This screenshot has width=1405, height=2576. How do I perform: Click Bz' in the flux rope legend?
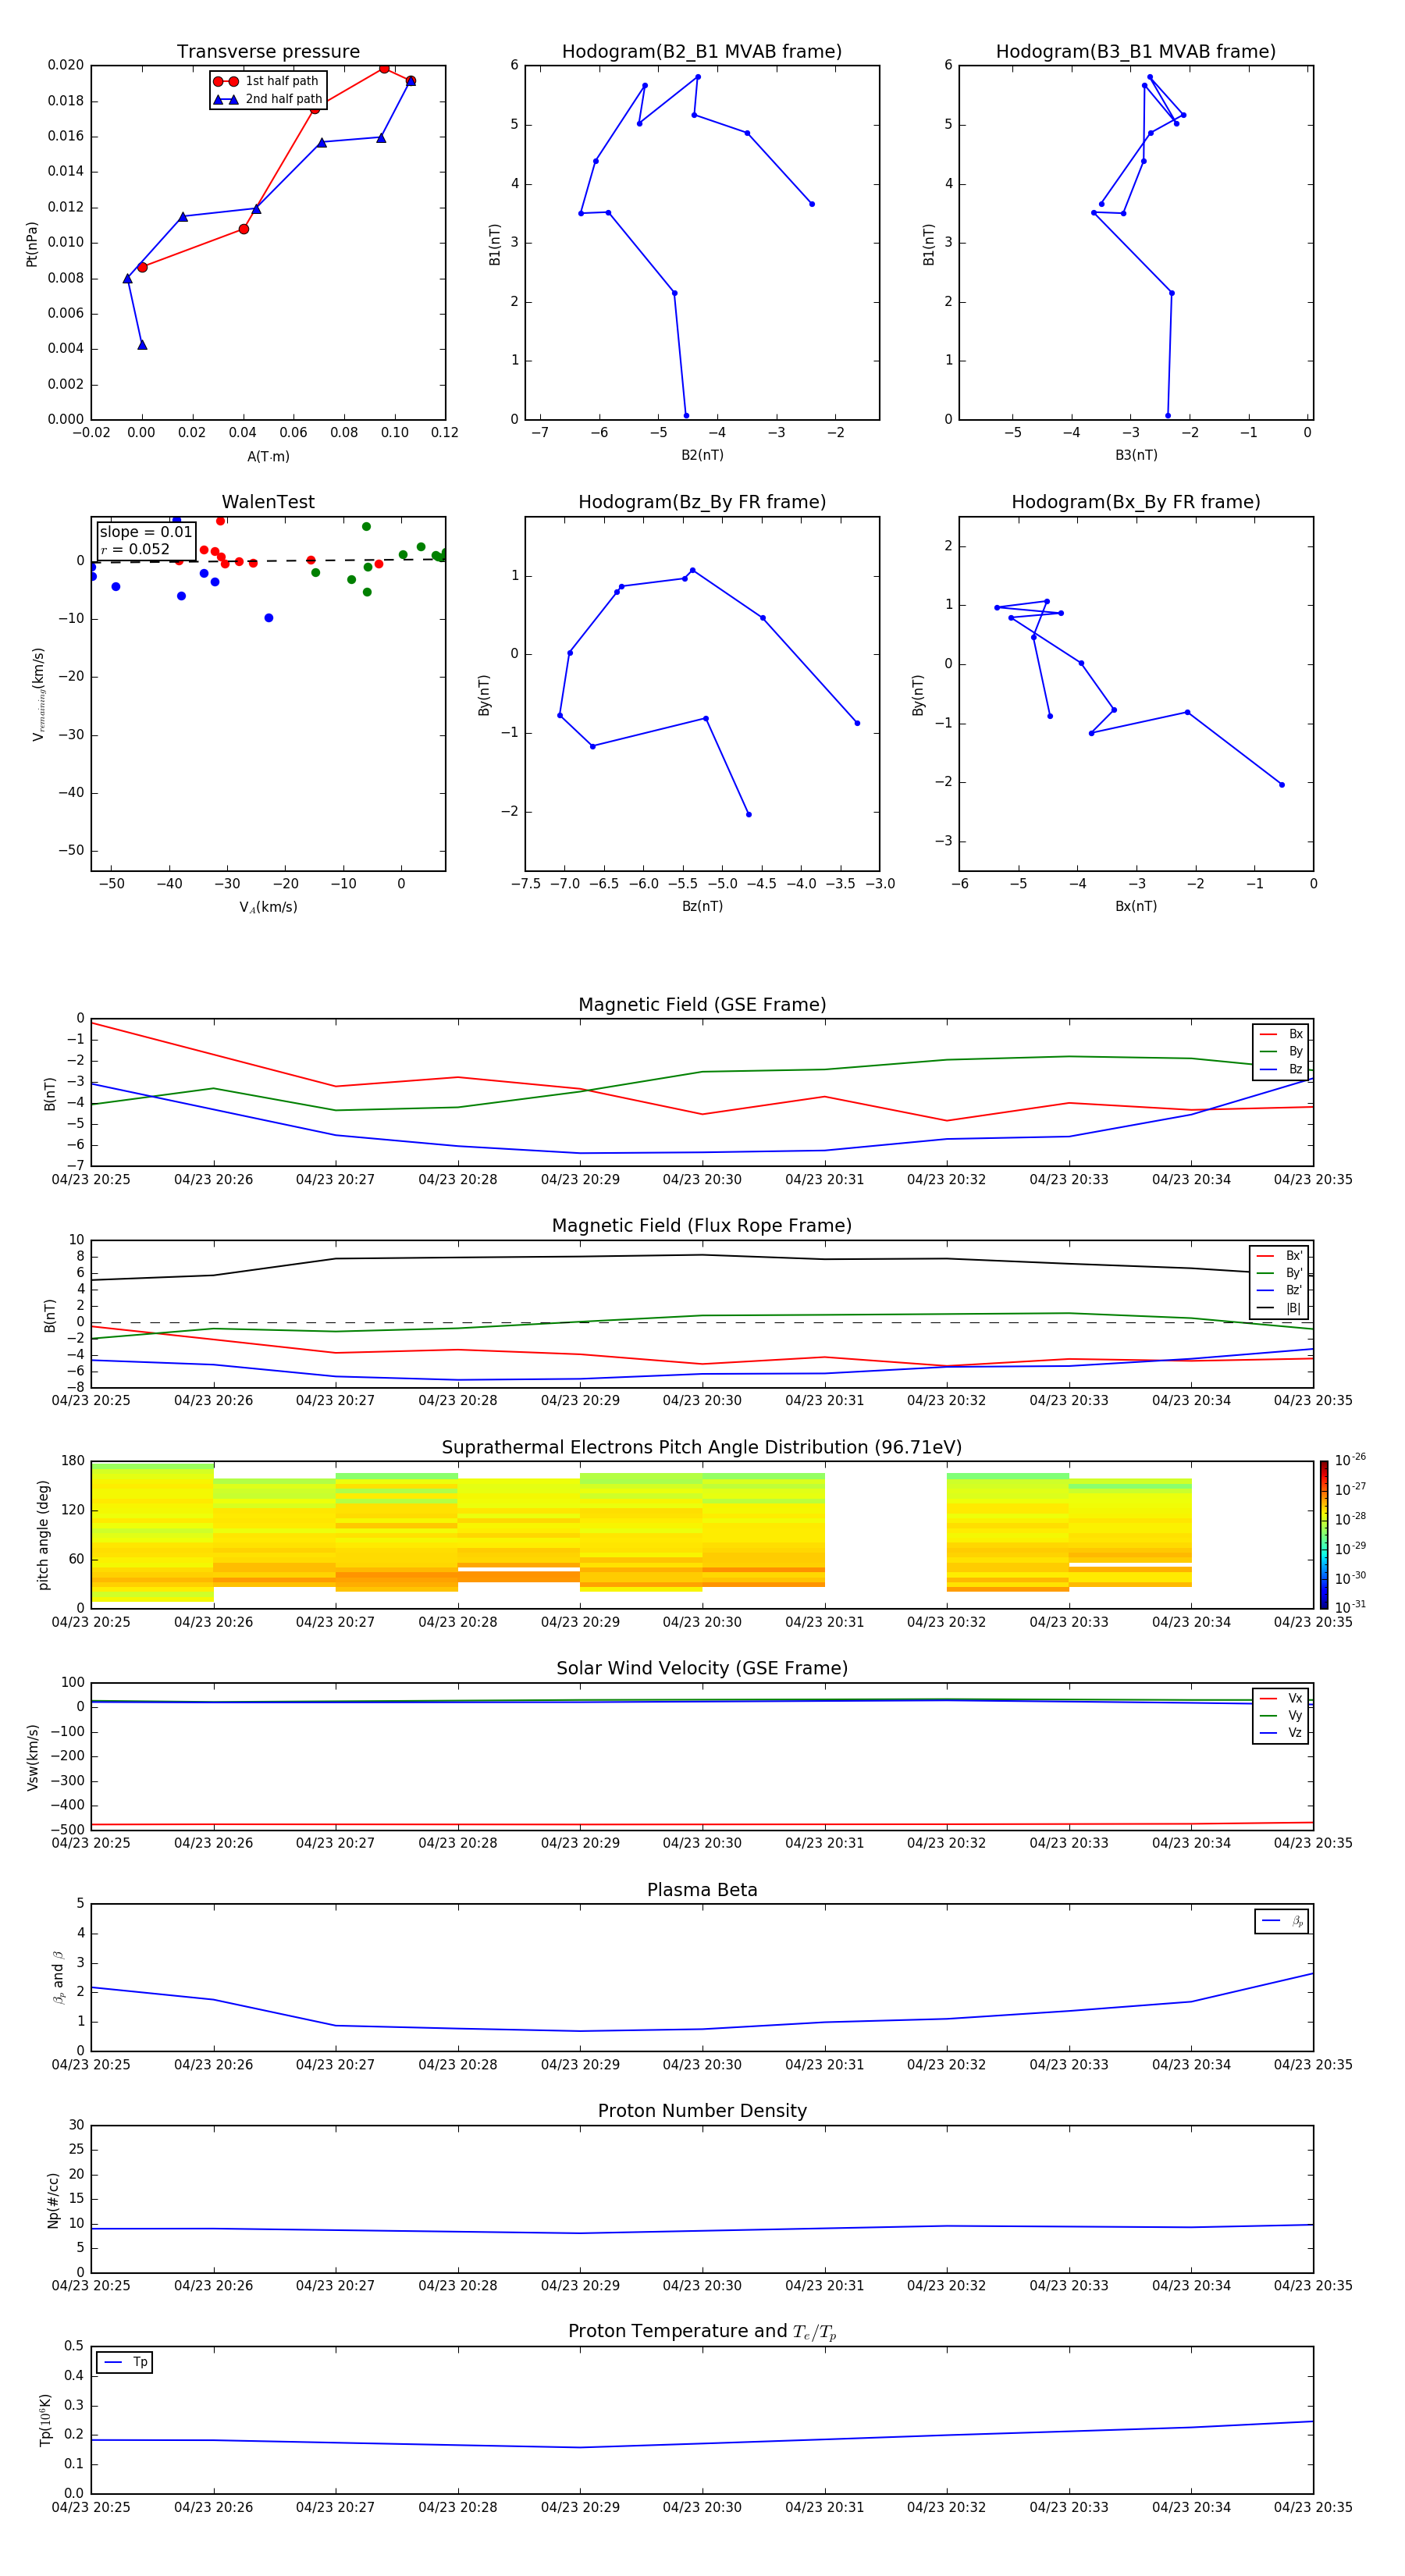pyautogui.click(x=1280, y=1290)
